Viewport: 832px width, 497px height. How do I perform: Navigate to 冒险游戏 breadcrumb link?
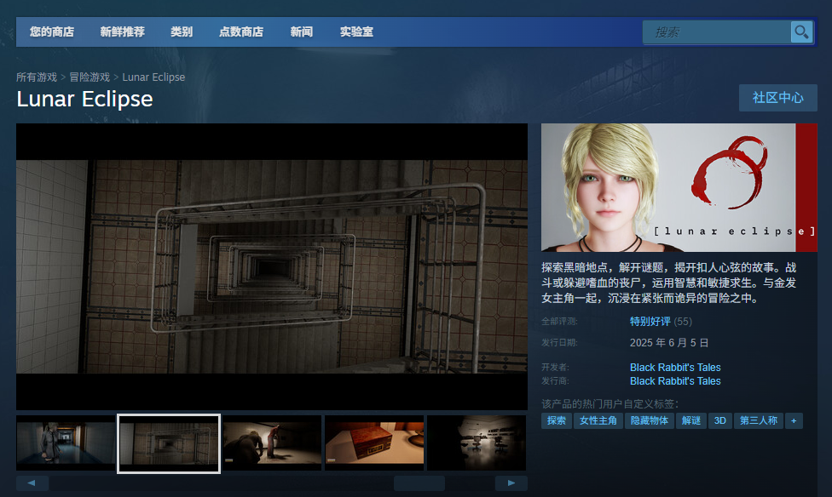pyautogui.click(x=90, y=77)
